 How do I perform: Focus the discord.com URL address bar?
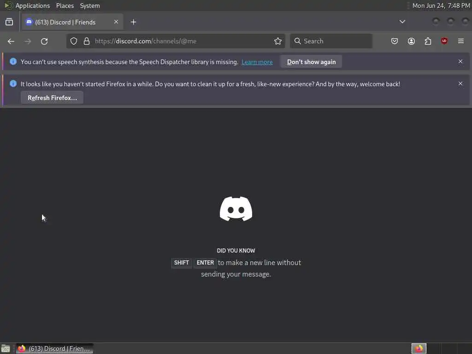point(176,41)
